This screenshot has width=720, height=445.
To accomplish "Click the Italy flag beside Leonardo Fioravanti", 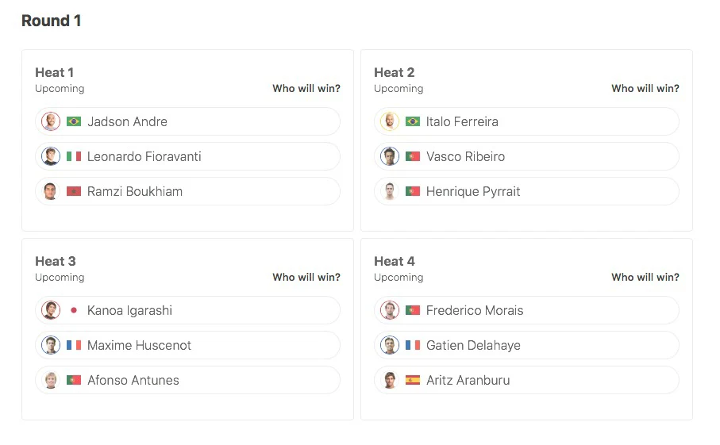I will point(74,156).
